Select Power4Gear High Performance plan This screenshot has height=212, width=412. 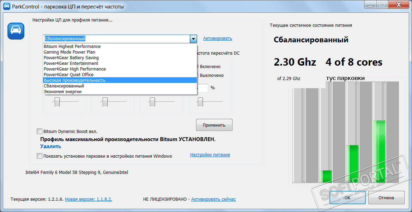click(x=120, y=69)
